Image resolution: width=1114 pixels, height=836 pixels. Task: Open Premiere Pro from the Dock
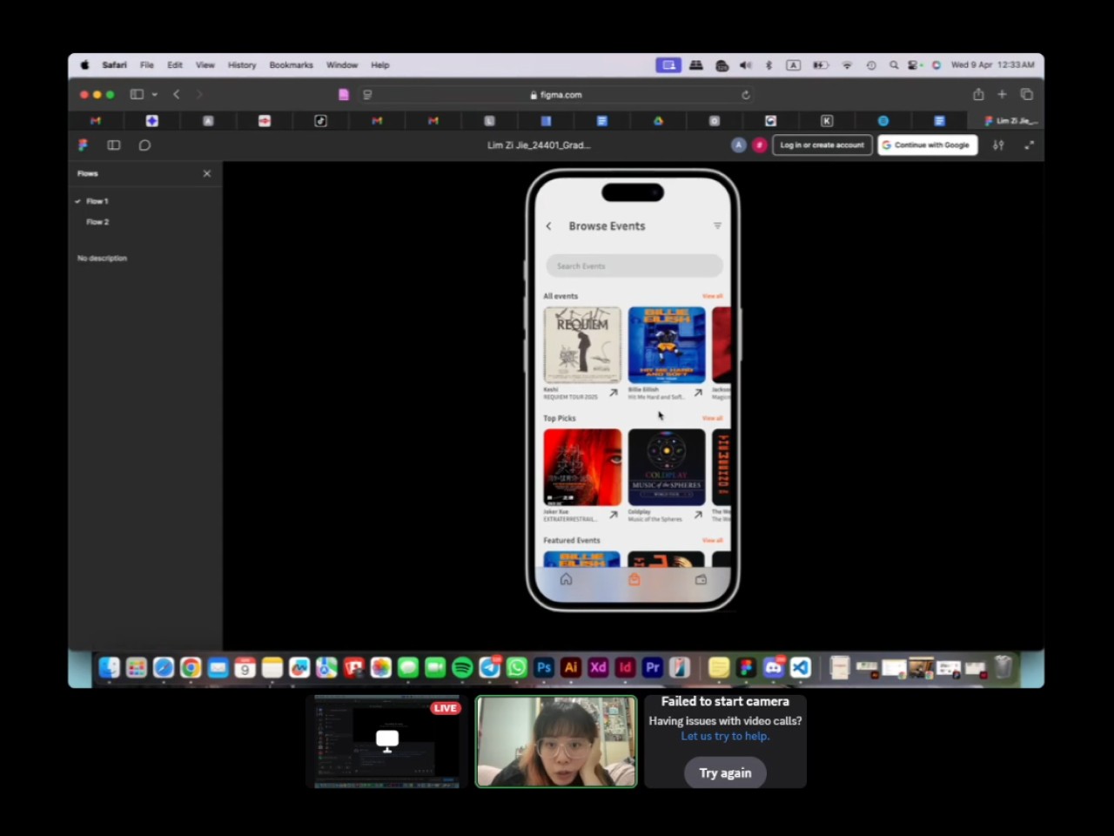pyautogui.click(x=652, y=668)
